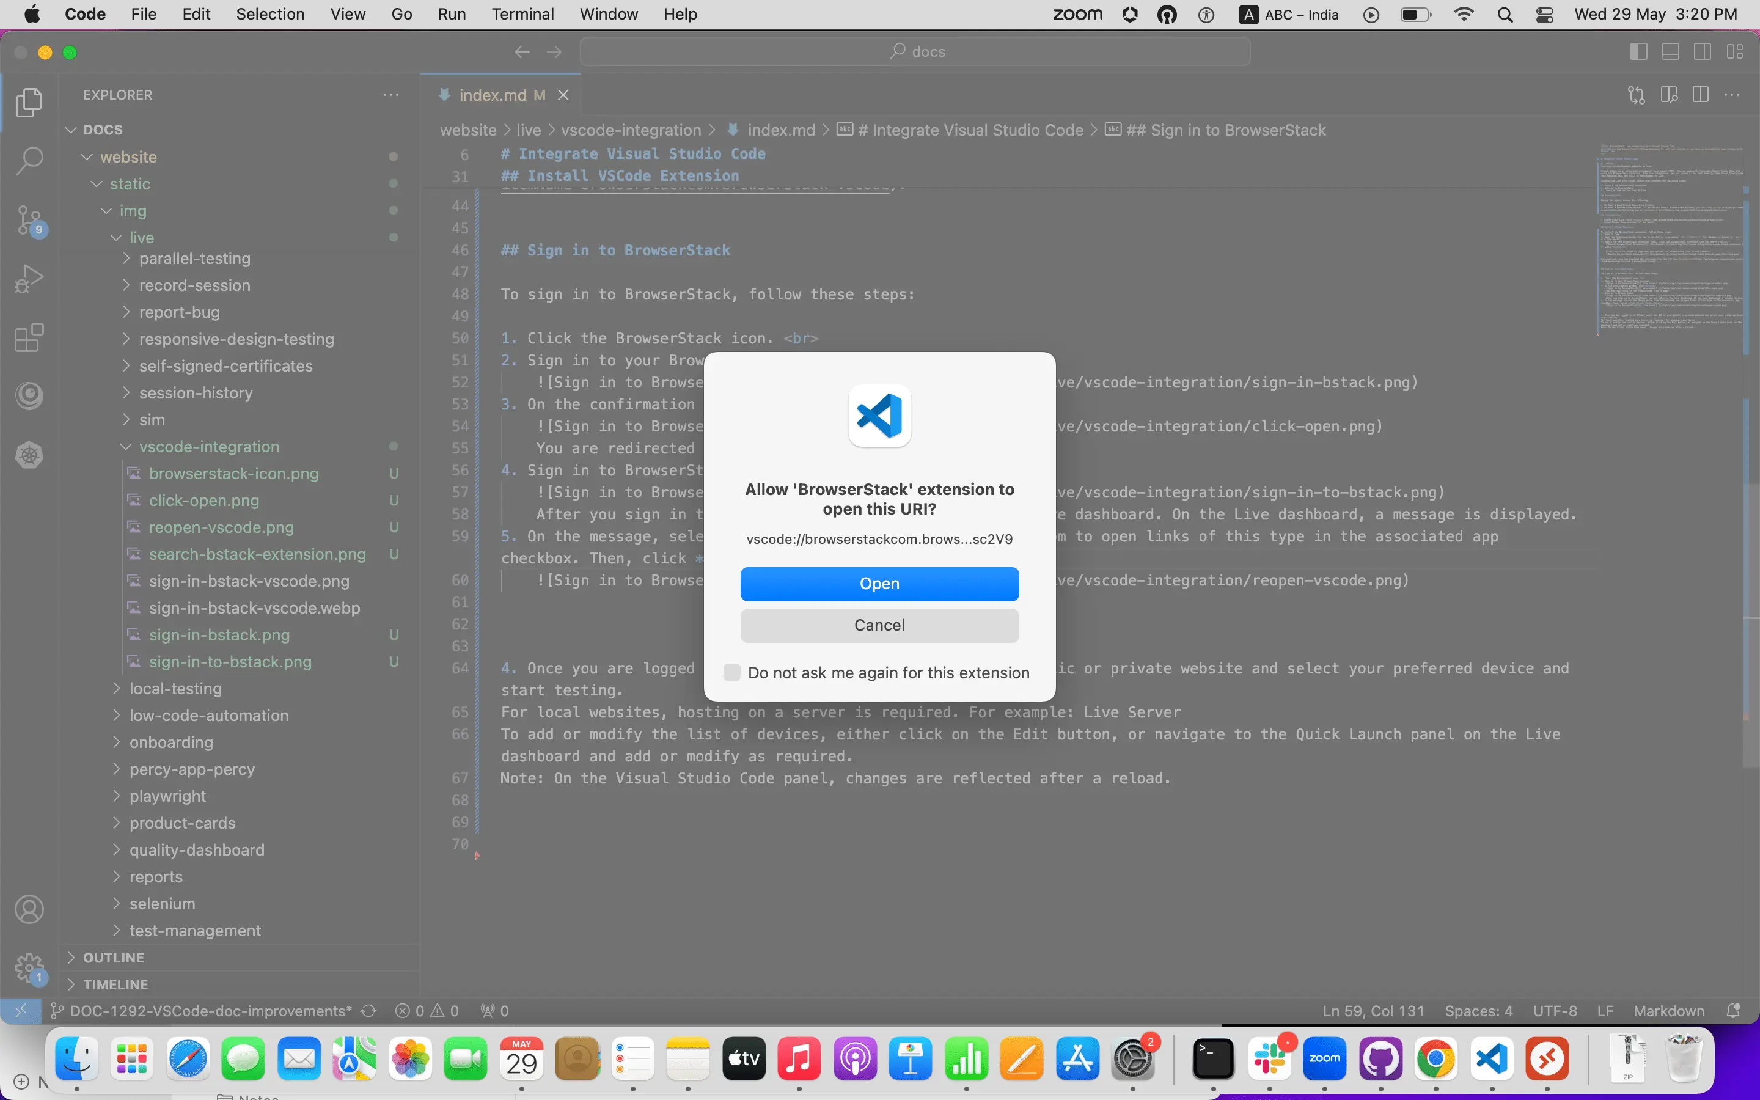Expand the OUTLINE section

pyautogui.click(x=114, y=958)
